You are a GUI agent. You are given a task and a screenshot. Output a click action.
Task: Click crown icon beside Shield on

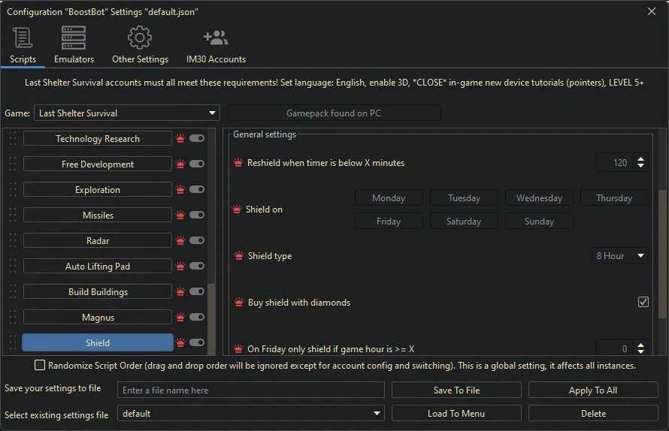pos(236,209)
